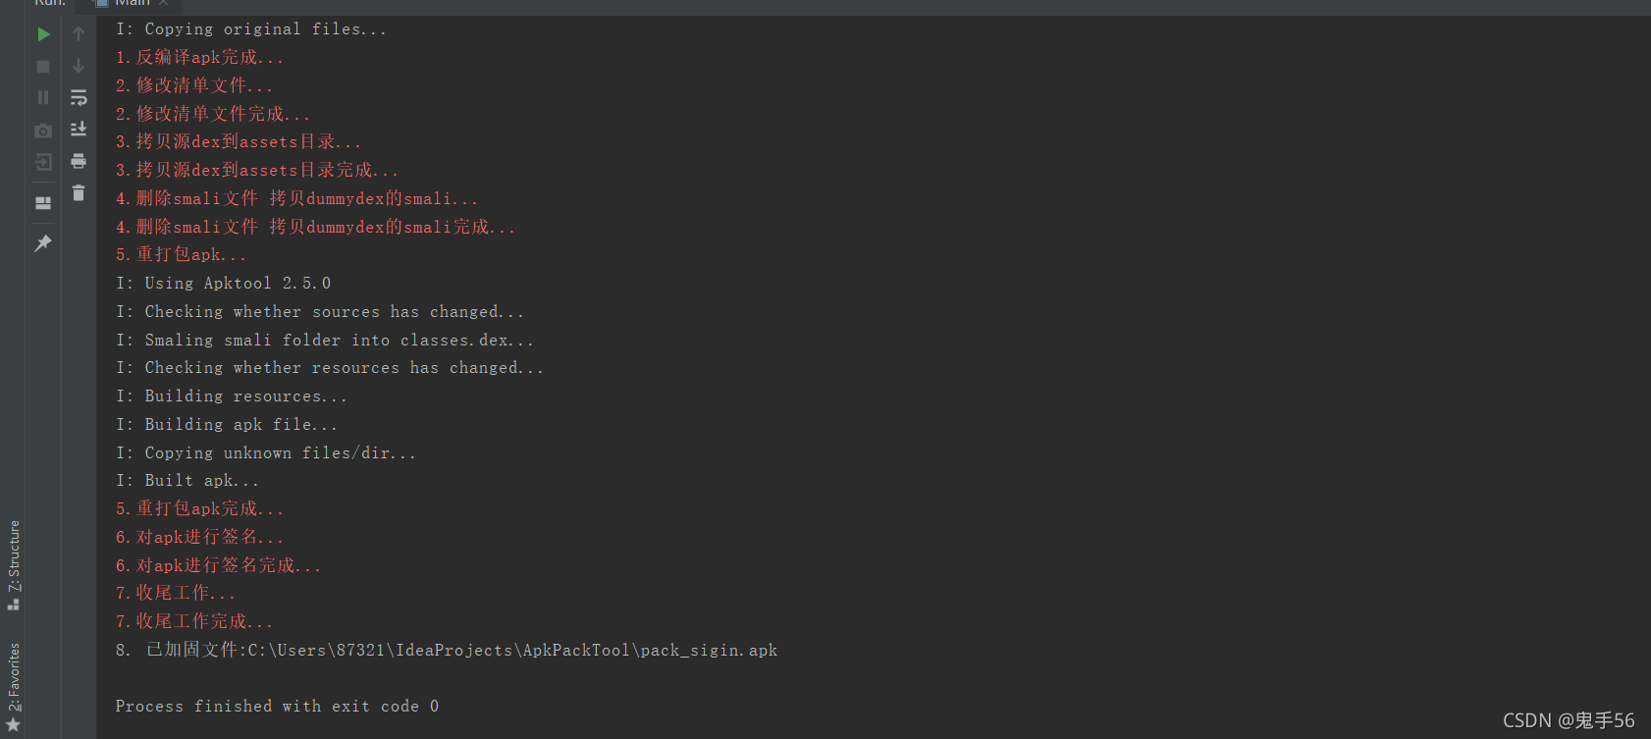Click the line '5.重打包apk...'
1651x739 pixels.
[x=181, y=255]
